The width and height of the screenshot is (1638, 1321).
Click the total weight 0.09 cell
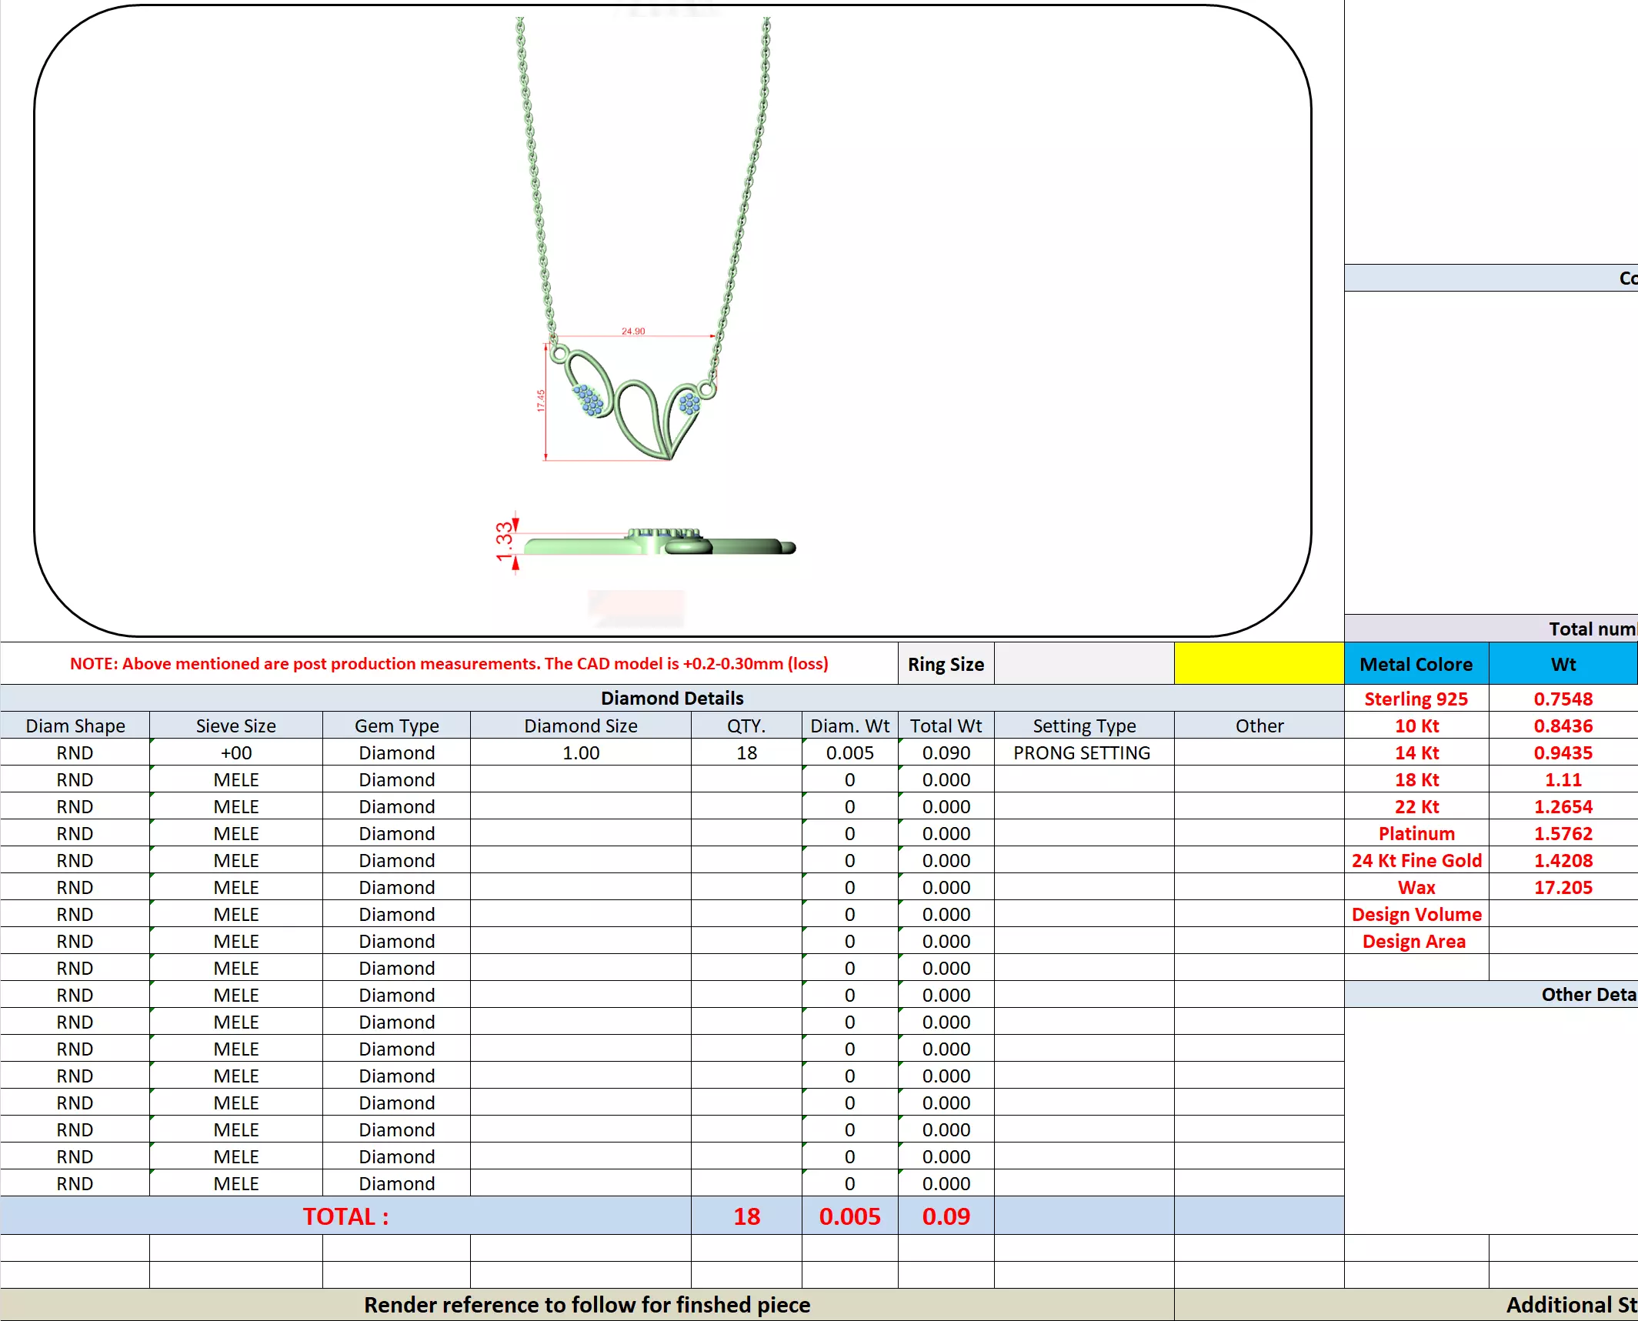tap(946, 1216)
